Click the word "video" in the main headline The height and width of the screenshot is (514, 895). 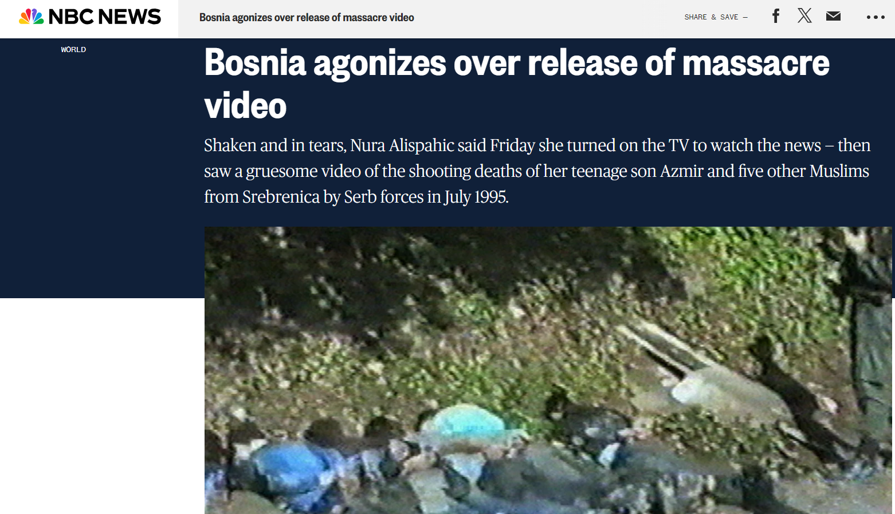245,106
